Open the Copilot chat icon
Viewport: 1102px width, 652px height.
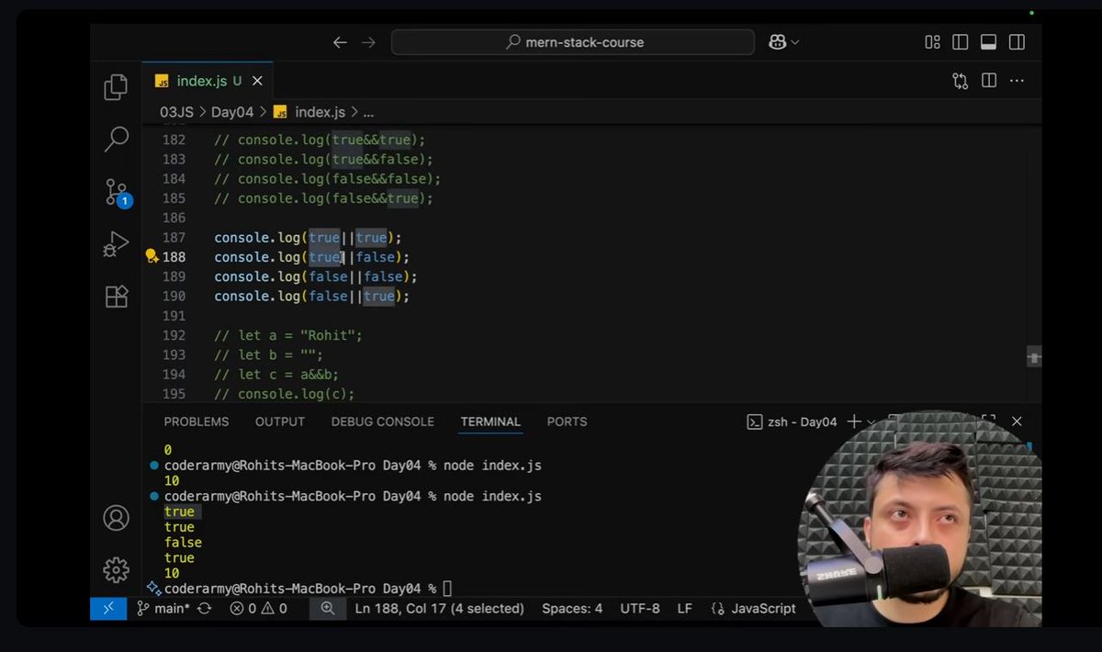[x=777, y=42]
